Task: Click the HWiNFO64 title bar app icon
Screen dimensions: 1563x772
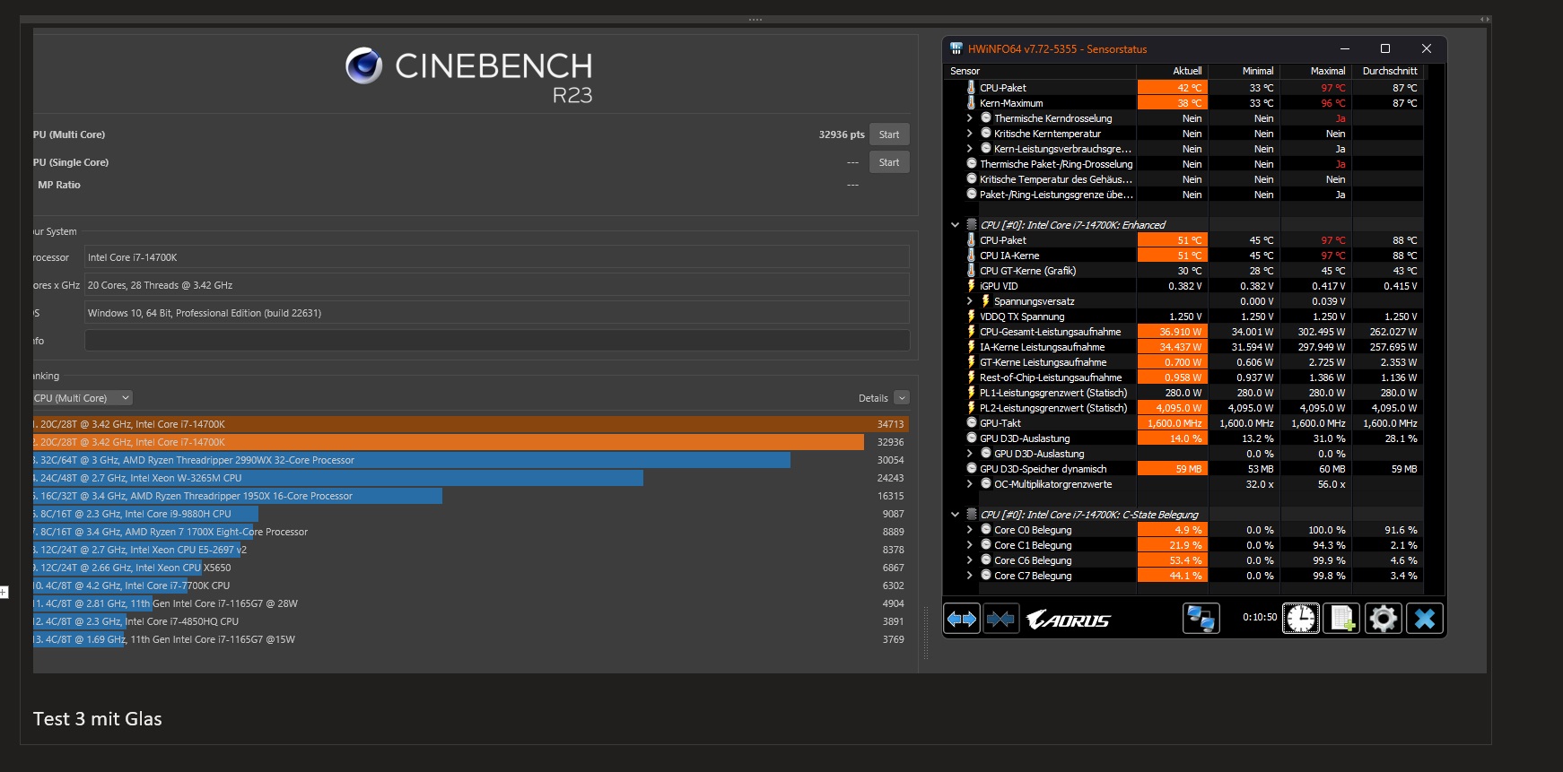Action: point(956,48)
